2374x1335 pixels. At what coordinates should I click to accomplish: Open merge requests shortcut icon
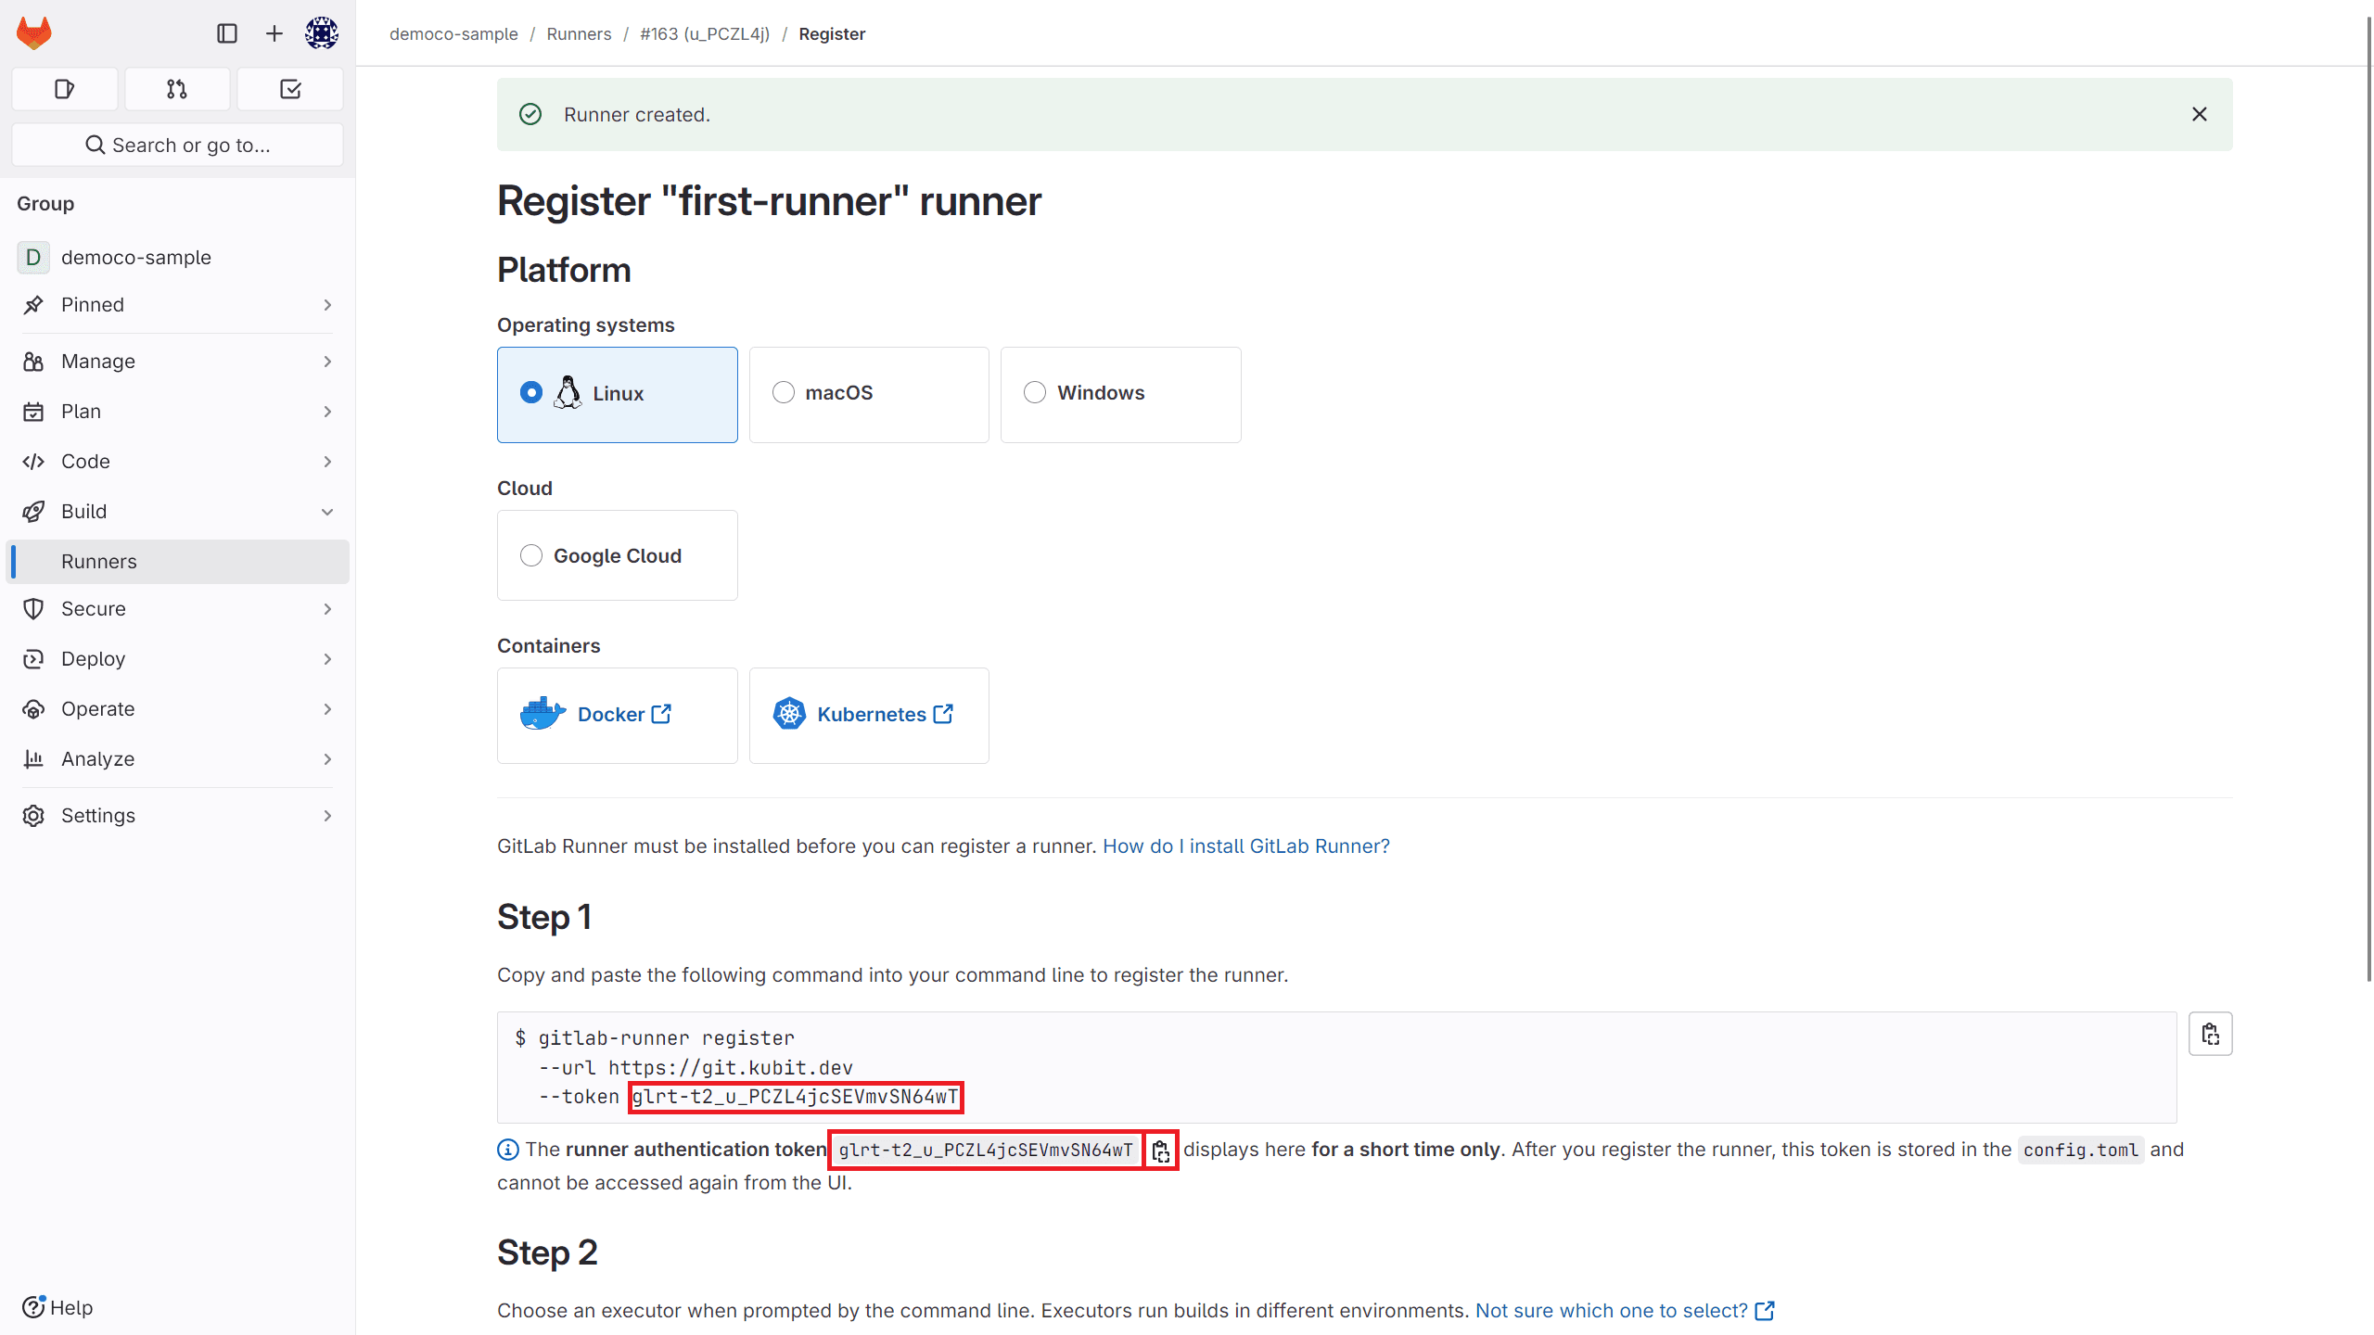(177, 89)
